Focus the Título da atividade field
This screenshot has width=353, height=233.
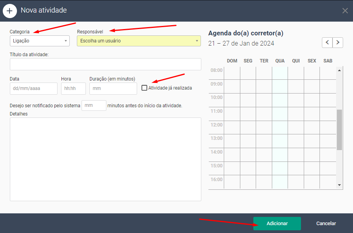[105, 64]
